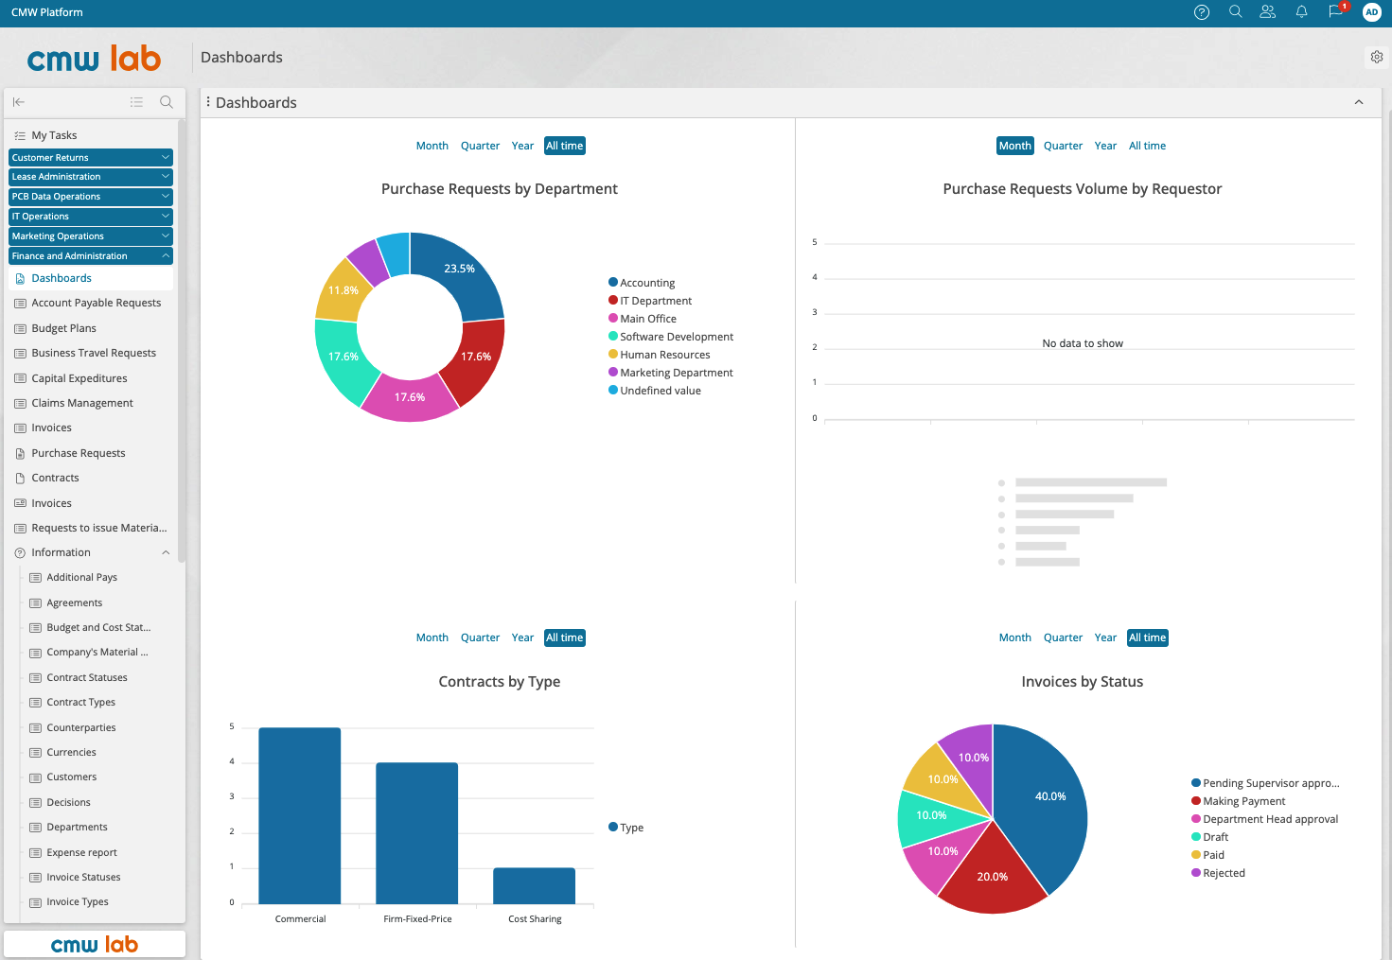The image size is (1392, 960).
Task: Collapse the Dashboards panel chevron
Action: [x=1359, y=102]
